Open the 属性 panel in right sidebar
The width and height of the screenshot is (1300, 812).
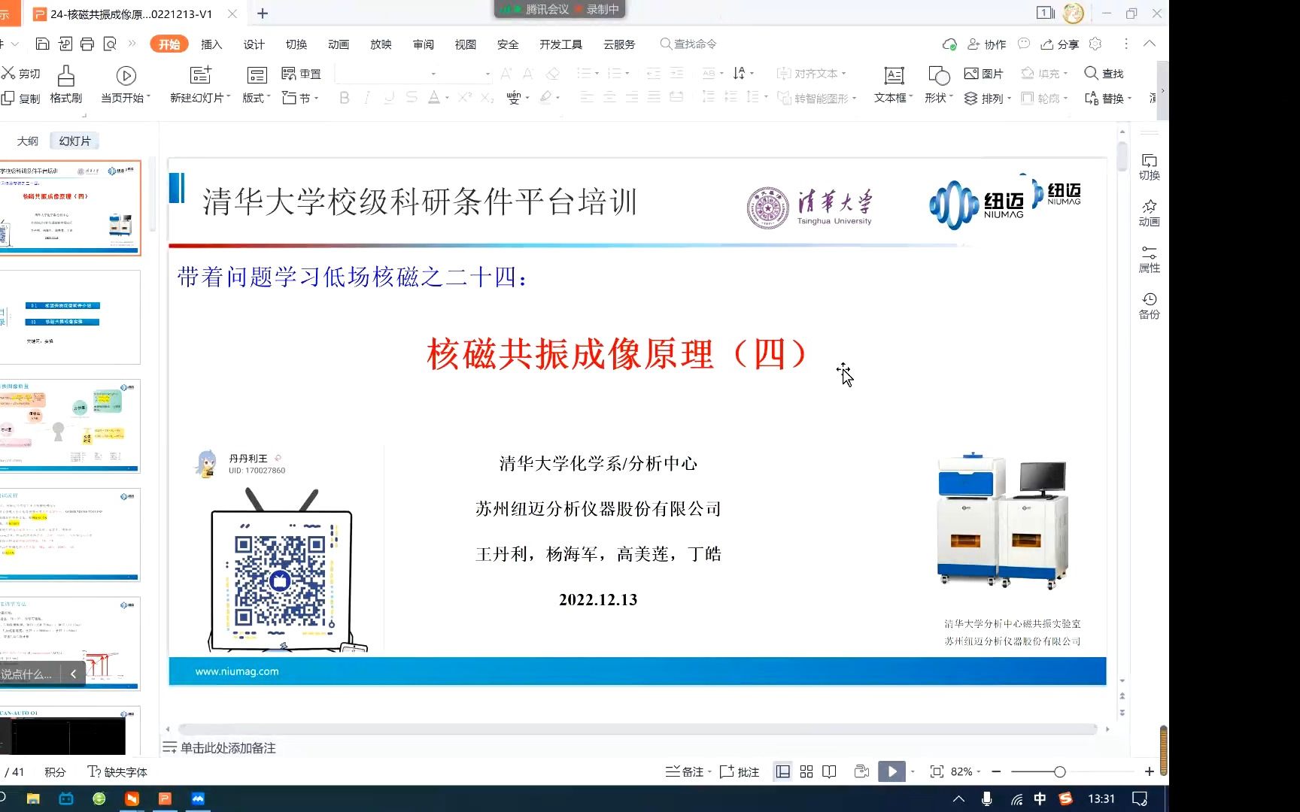[x=1149, y=259]
